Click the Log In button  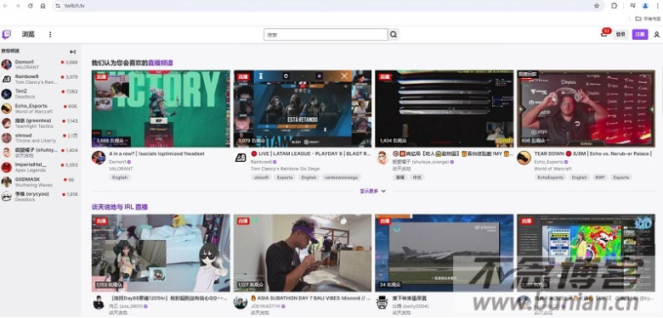pyautogui.click(x=620, y=35)
